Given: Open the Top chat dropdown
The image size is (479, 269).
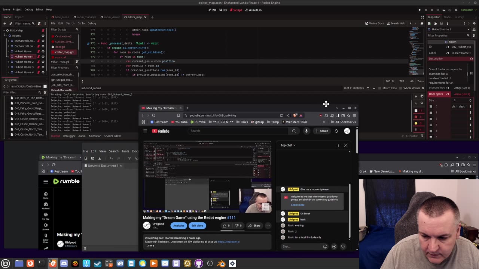Looking at the screenshot, I should click(x=288, y=145).
